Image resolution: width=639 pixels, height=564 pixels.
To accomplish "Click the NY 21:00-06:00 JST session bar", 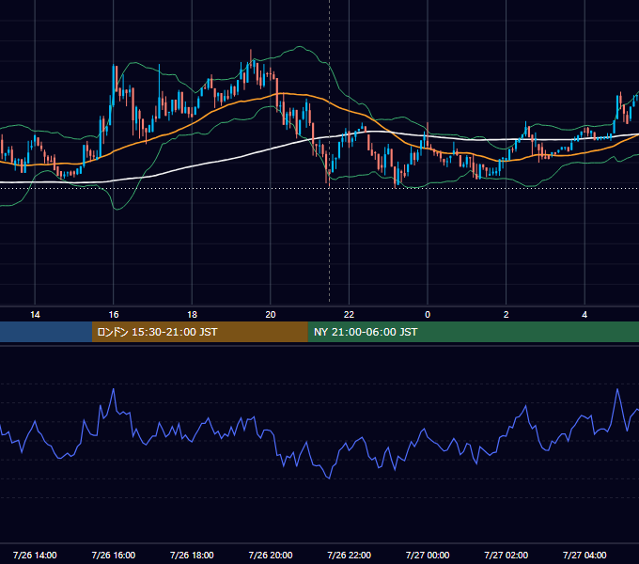I will tap(473, 332).
